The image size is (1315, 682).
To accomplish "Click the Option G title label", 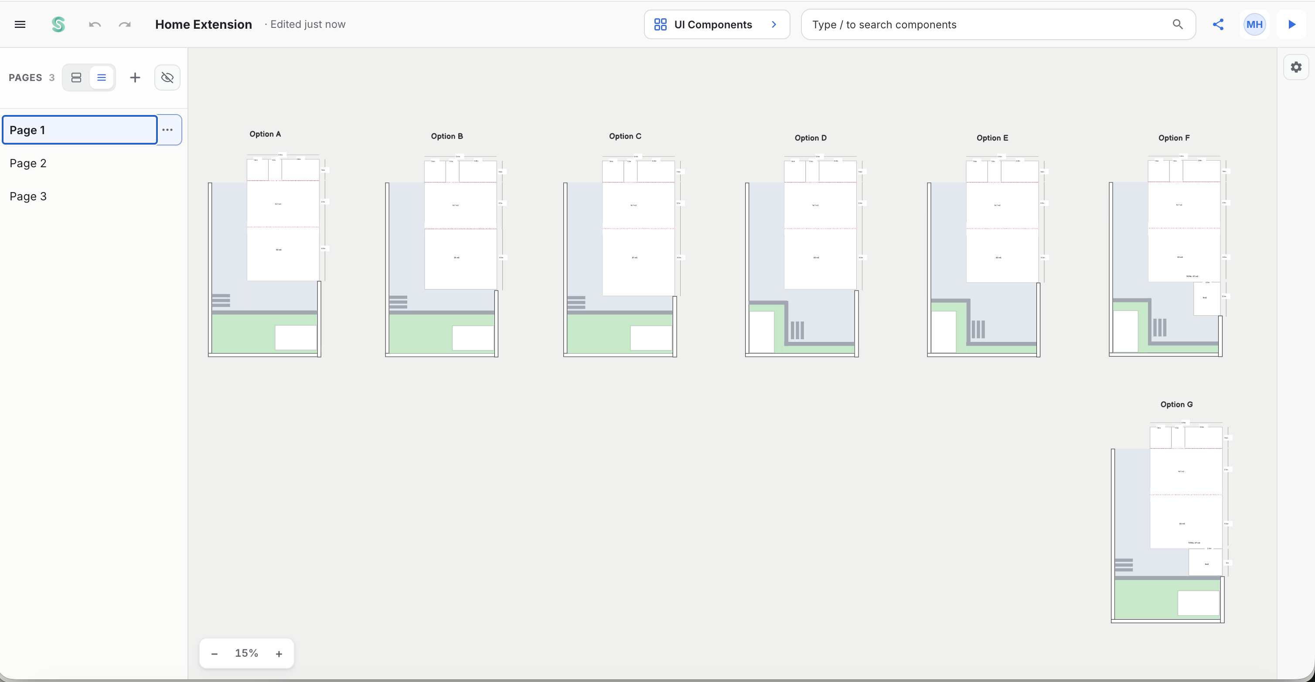I will [x=1176, y=404].
